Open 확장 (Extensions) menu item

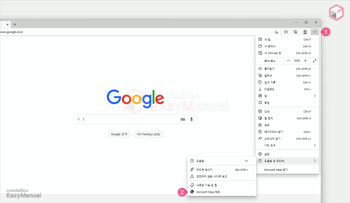click(x=287, y=103)
